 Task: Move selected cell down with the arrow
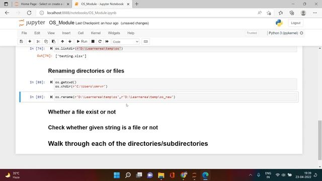coord(70,41)
